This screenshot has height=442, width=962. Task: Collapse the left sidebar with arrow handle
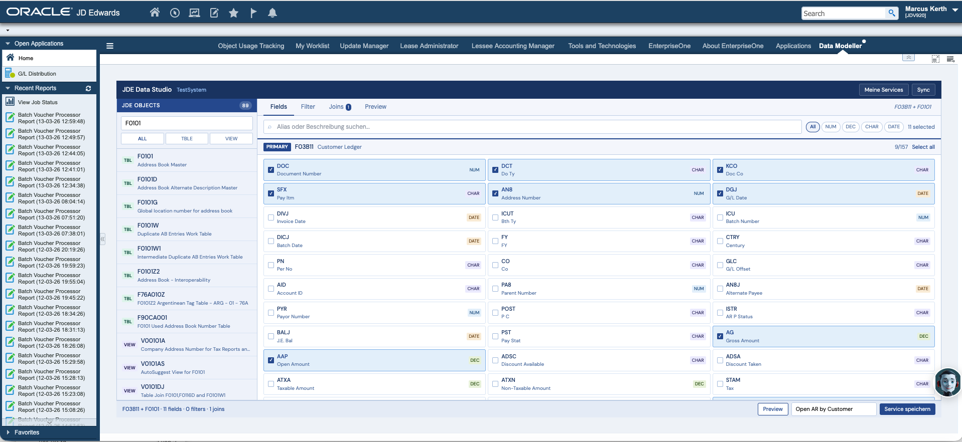(x=102, y=239)
